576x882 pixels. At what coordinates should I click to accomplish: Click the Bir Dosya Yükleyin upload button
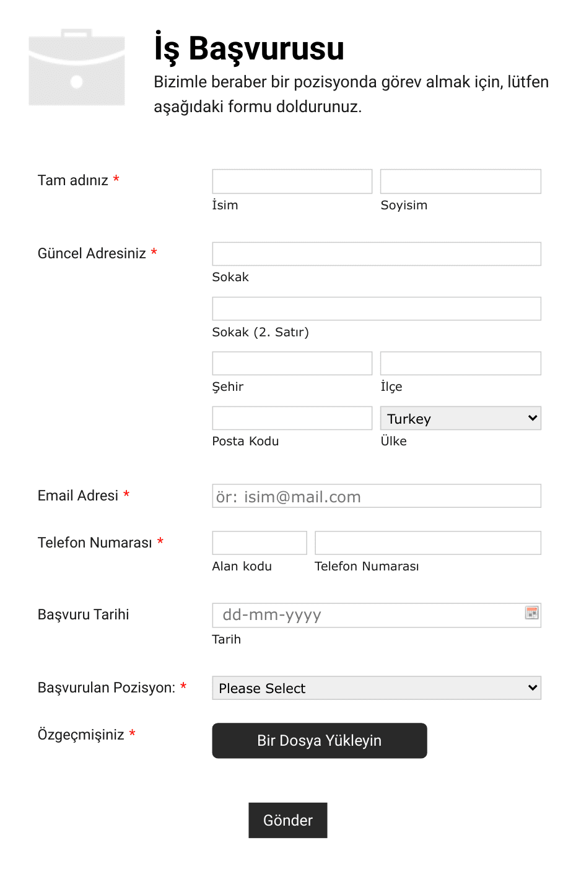pos(320,740)
